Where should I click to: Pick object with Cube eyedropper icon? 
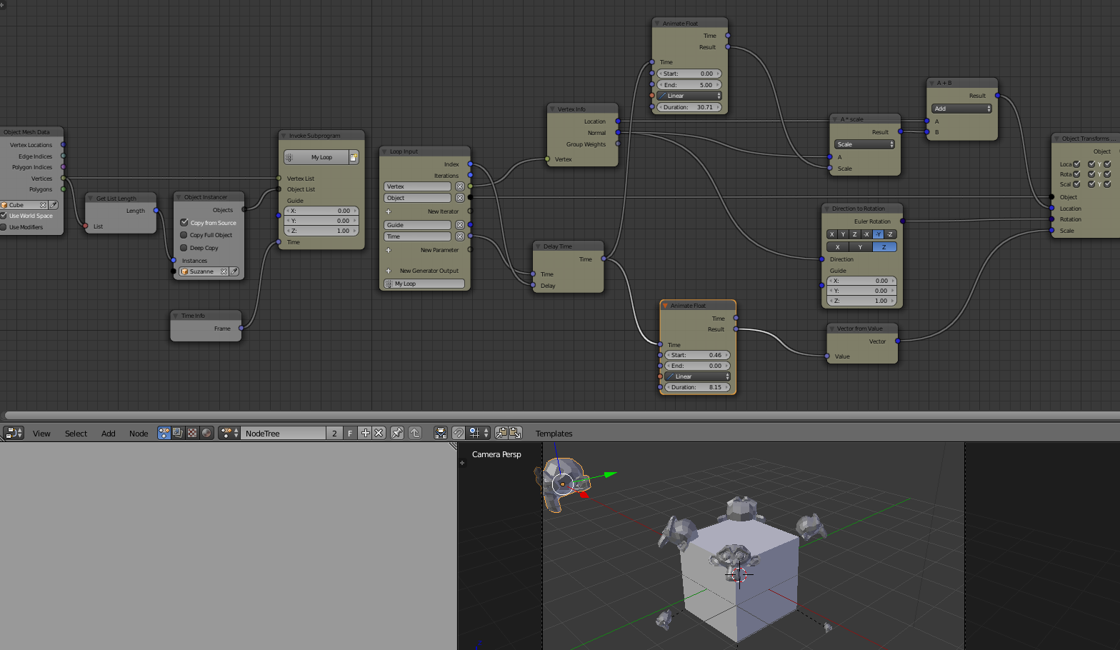[54, 205]
